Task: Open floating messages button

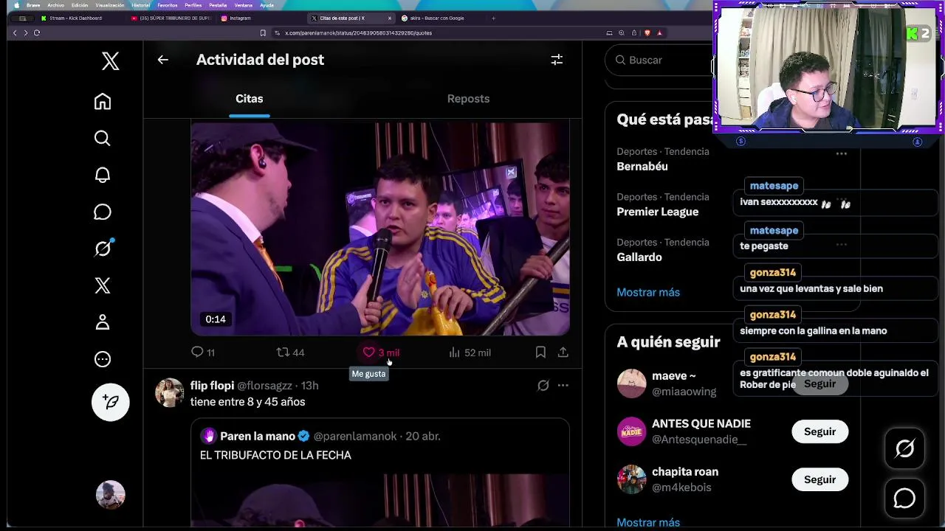Action: coord(904,499)
